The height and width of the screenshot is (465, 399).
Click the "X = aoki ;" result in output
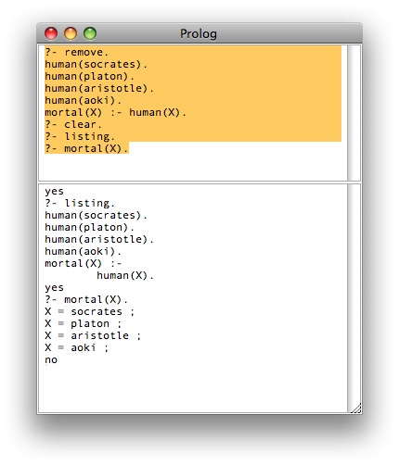pyautogui.click(x=77, y=347)
